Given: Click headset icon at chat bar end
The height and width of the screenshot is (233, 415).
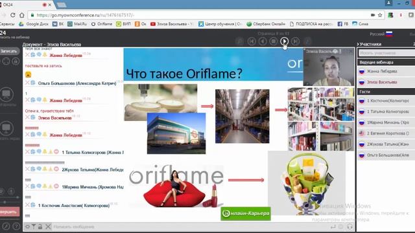Looking at the screenshot, I should tap(350, 227).
